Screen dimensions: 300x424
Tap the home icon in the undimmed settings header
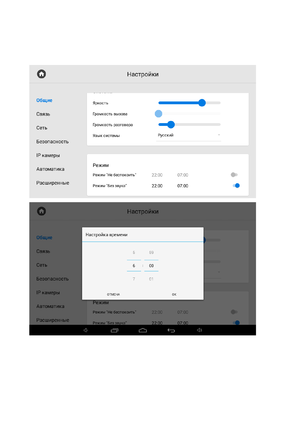click(x=42, y=74)
